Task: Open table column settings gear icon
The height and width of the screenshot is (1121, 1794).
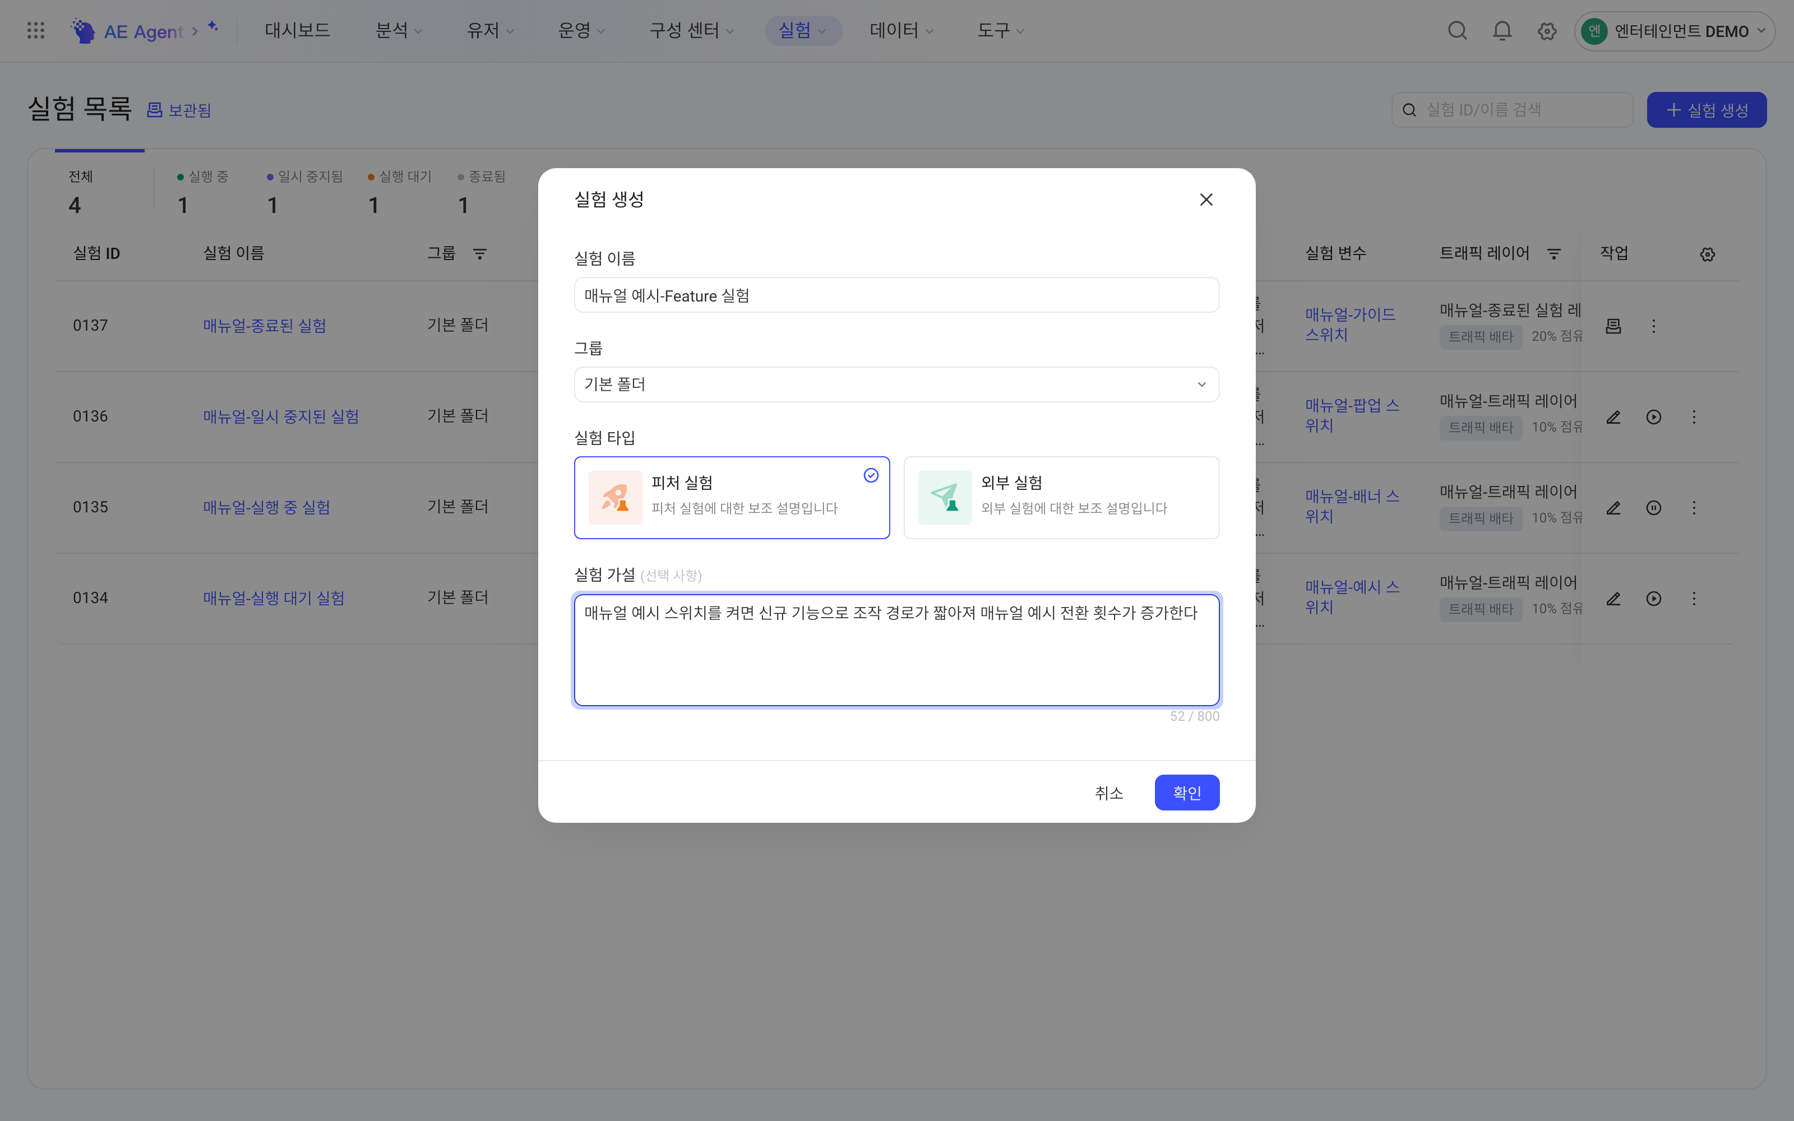Action: (1707, 254)
